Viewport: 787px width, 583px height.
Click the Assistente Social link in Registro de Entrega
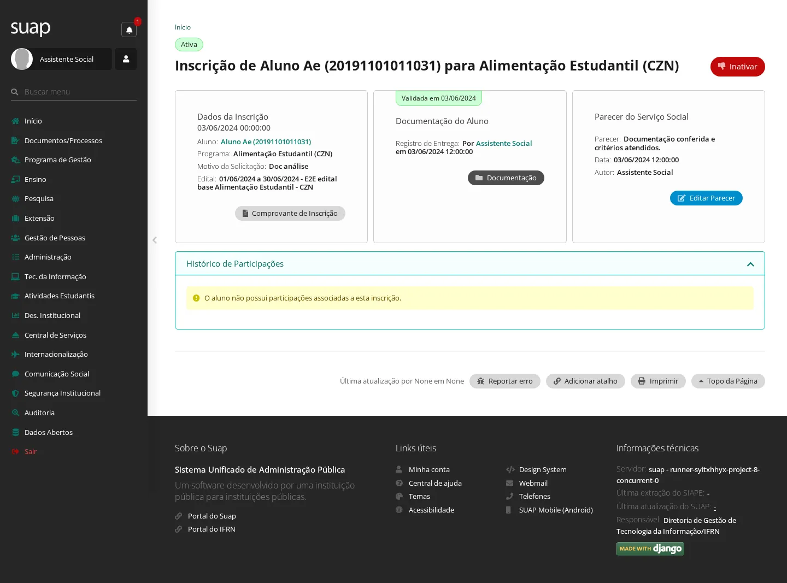click(x=504, y=143)
